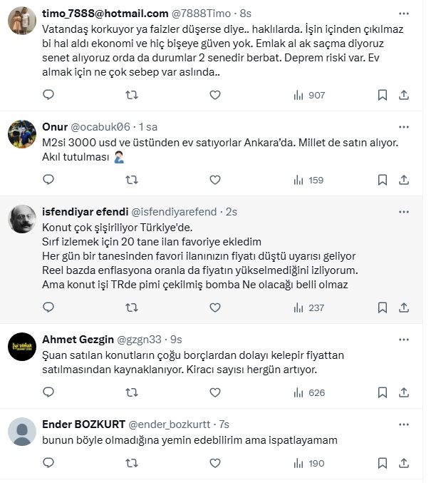Open more options menu on Onur's tweet
The height and width of the screenshot is (483, 431).
pyautogui.click(x=404, y=128)
